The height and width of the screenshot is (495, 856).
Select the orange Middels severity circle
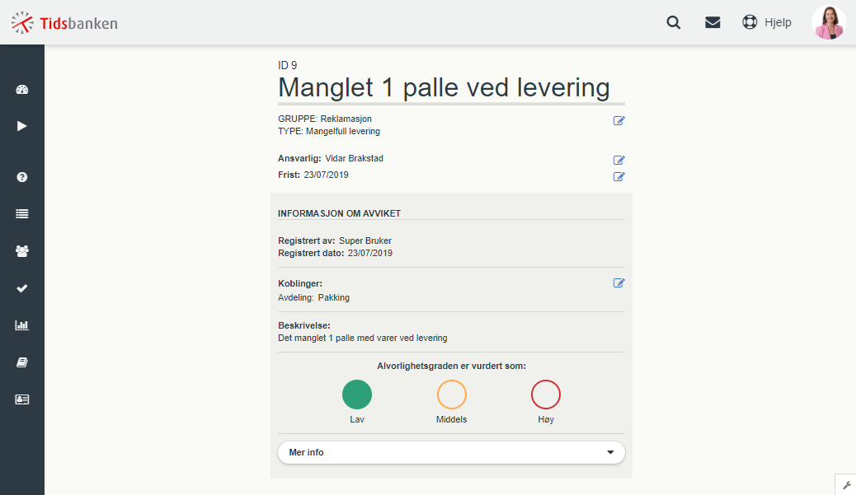pos(451,395)
